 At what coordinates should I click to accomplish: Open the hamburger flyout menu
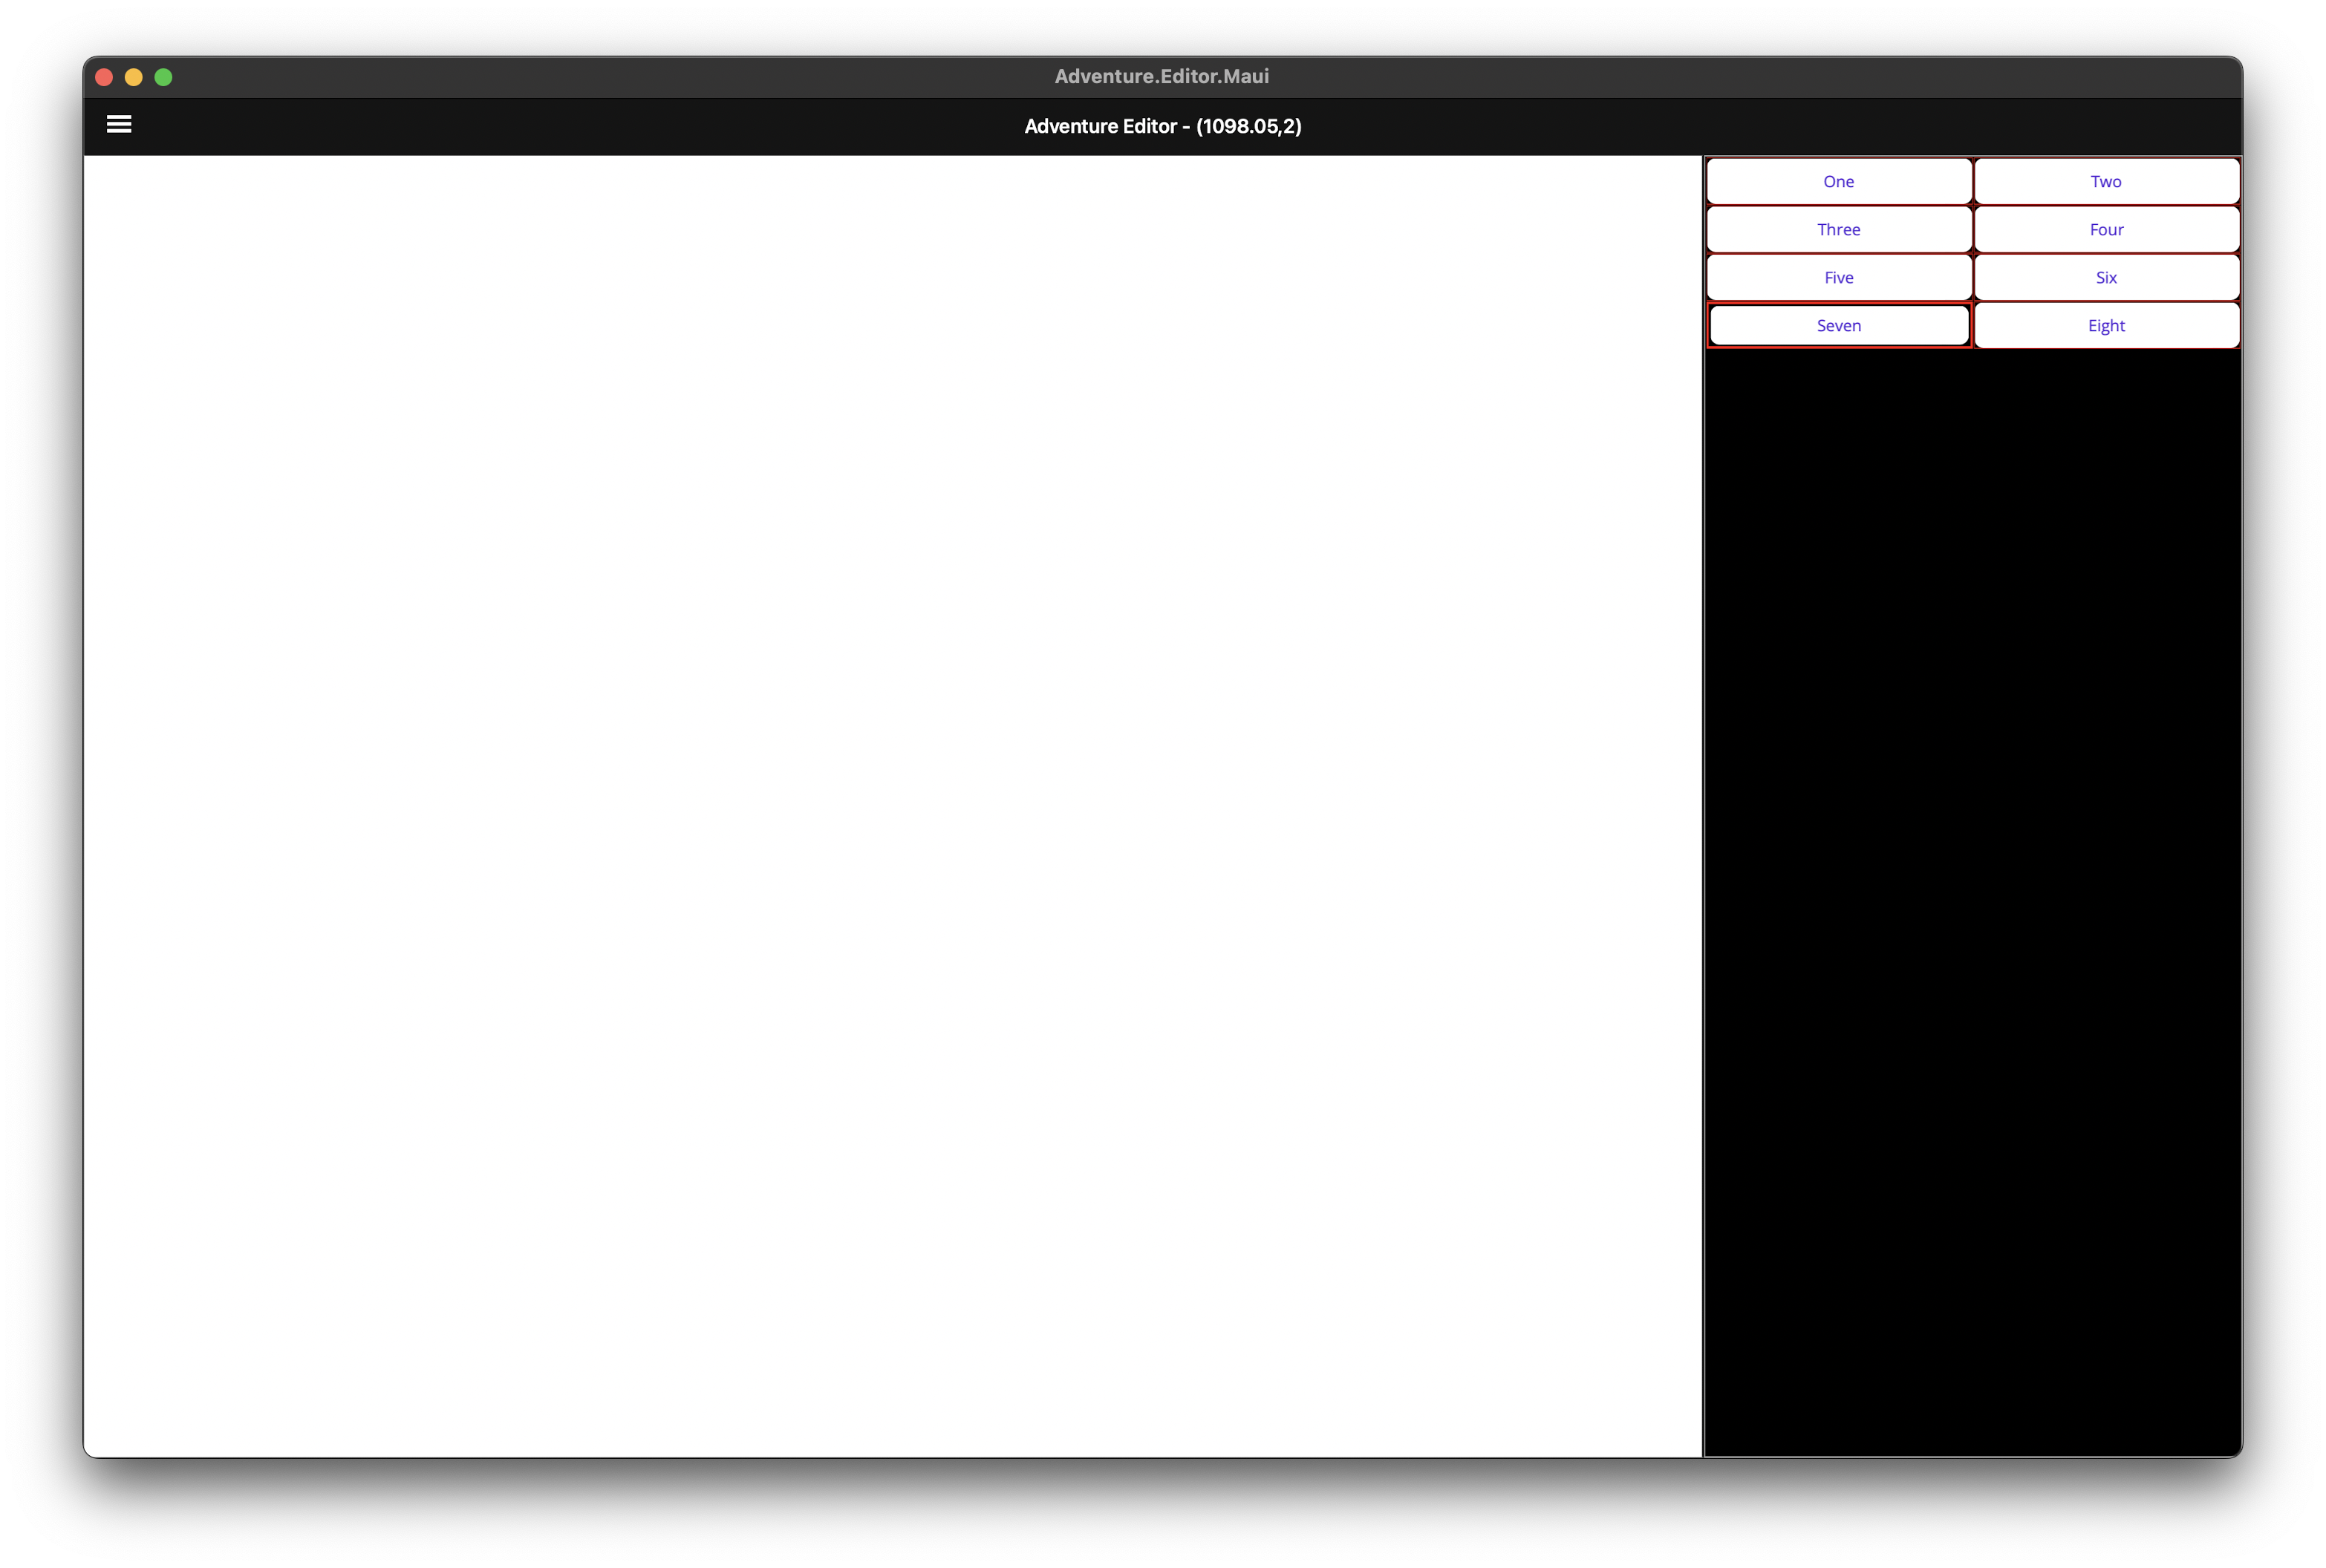[119, 124]
